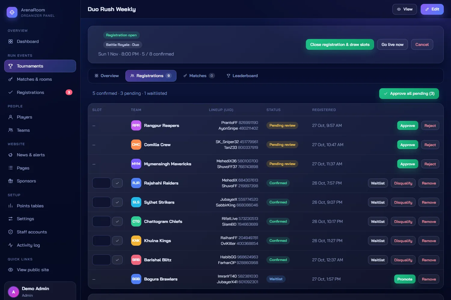Image resolution: width=451 pixels, height=300 pixels.
Task: Open the Matches tab
Action: pos(199,76)
